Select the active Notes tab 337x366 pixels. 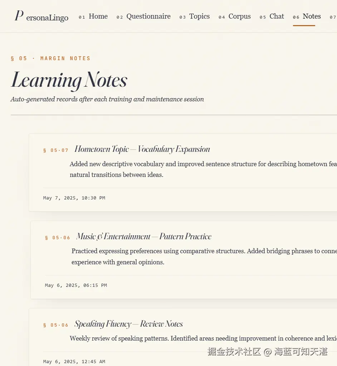click(x=307, y=16)
